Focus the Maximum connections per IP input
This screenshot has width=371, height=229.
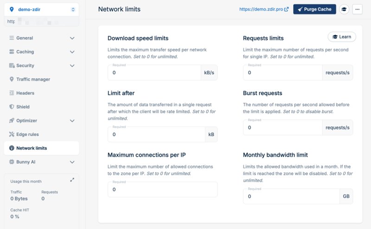coord(163,190)
